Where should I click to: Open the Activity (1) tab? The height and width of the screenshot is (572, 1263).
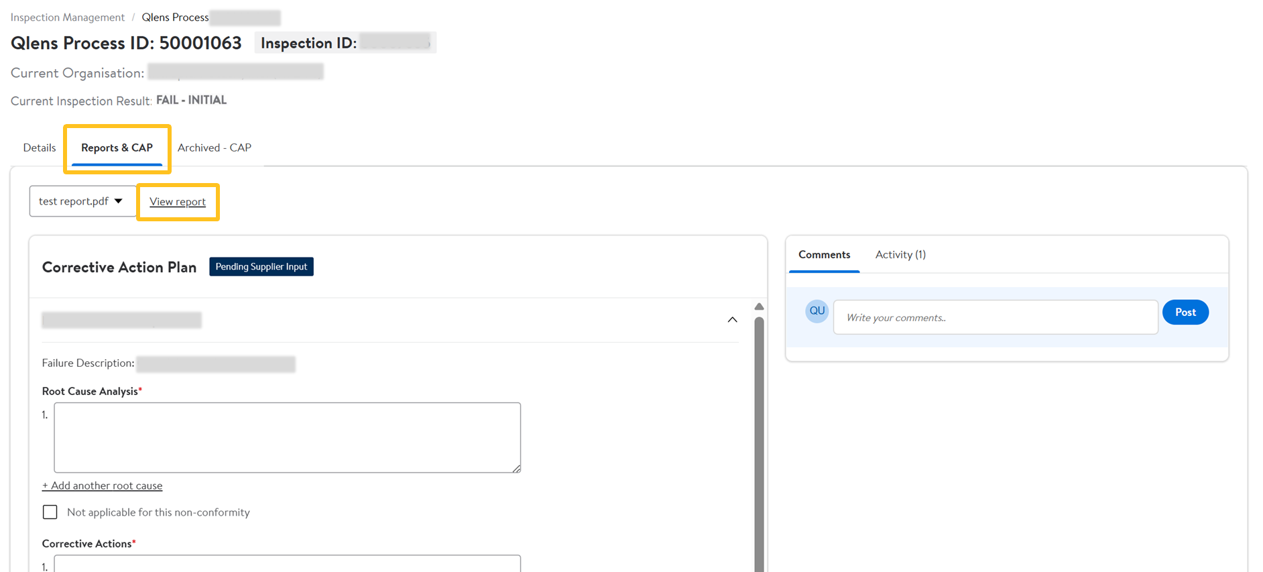click(900, 255)
